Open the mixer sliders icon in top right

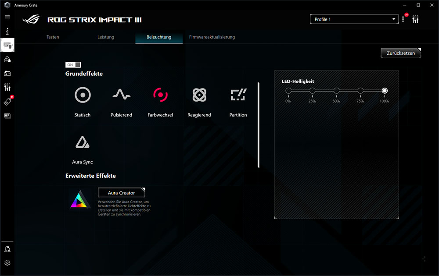(415, 19)
